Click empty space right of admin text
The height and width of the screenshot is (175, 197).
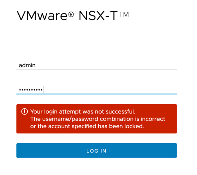point(106,66)
